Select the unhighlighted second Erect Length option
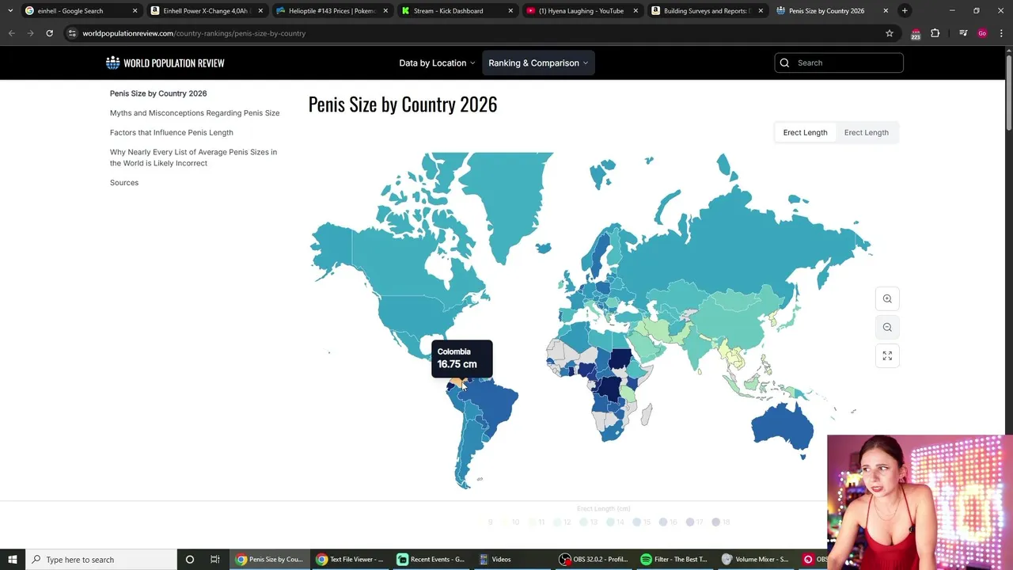1013x570 pixels. 866,132
